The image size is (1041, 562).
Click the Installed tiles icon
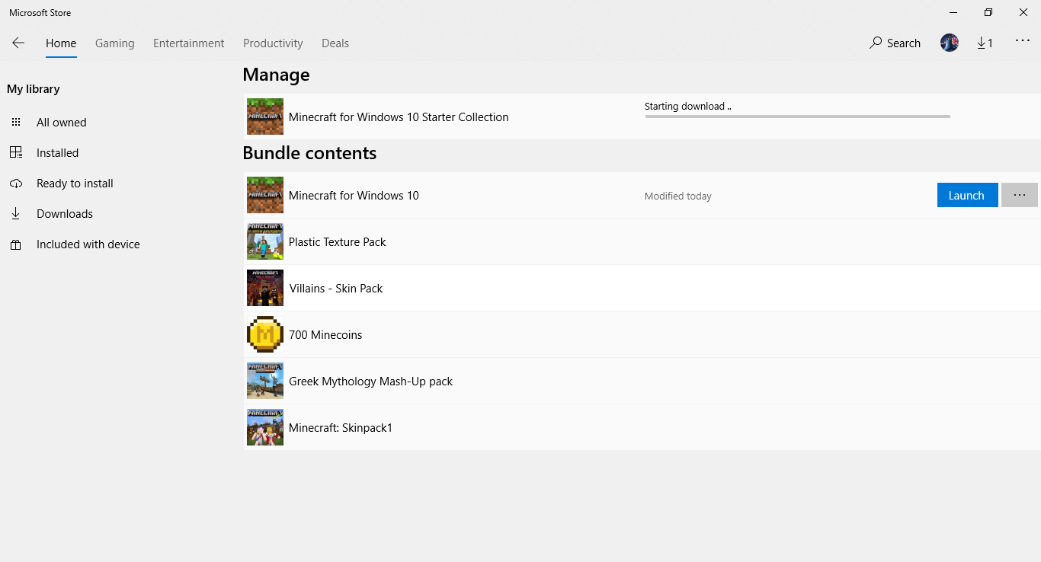(16, 152)
